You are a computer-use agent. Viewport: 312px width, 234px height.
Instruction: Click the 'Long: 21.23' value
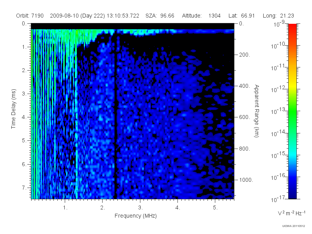[278, 16]
